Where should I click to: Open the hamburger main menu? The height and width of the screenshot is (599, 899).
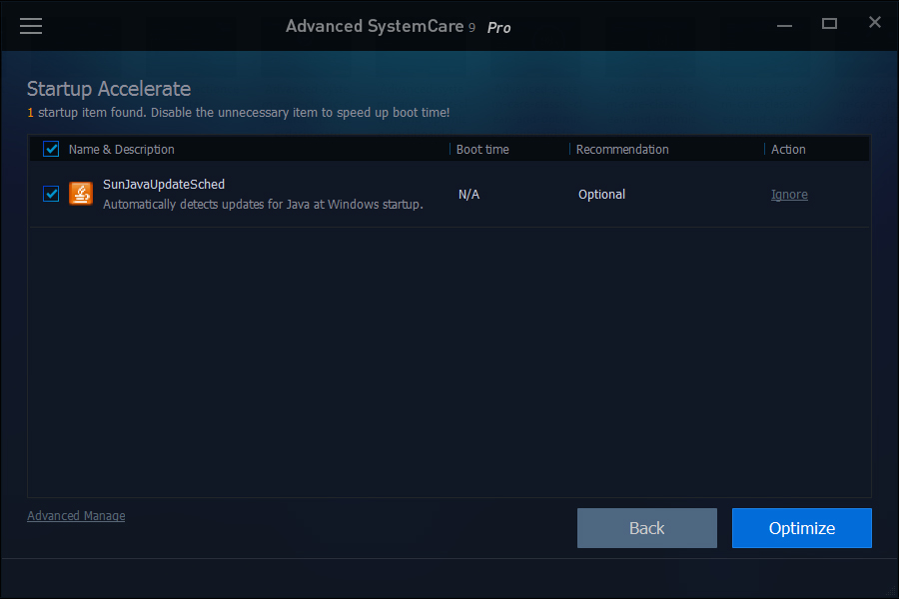click(x=31, y=26)
